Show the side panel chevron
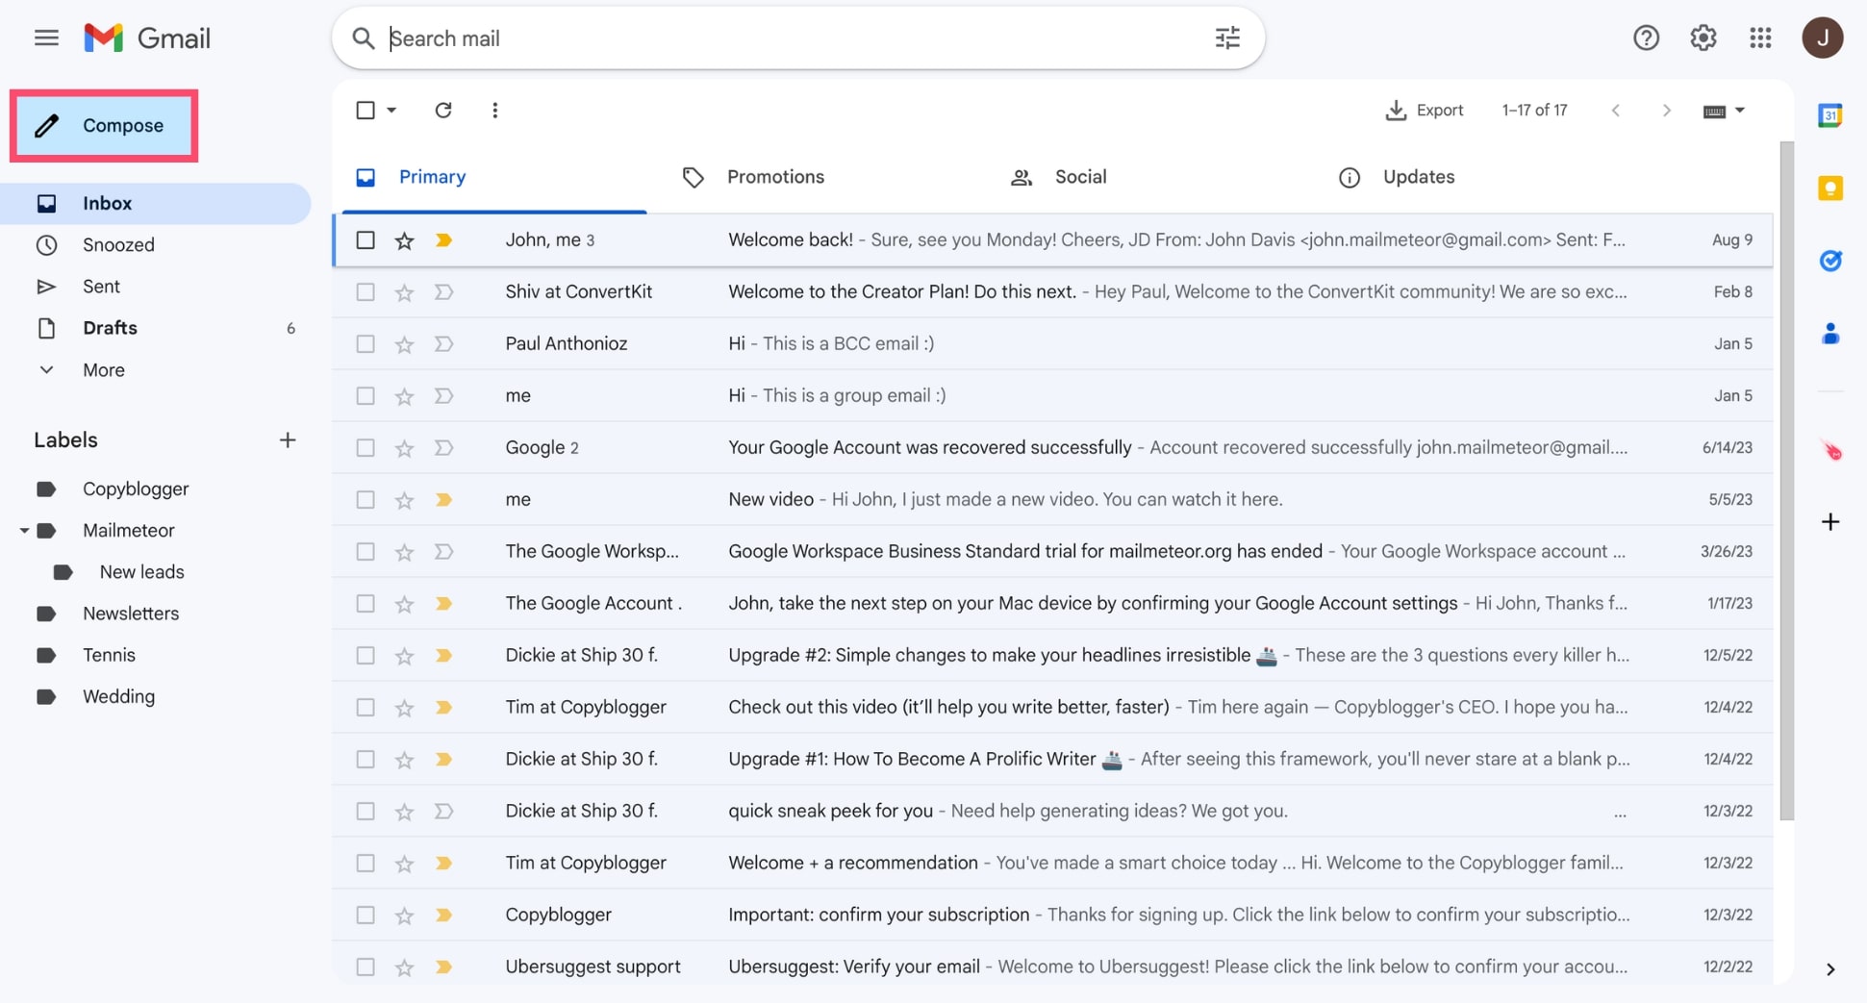The image size is (1867, 1003). (1829, 969)
